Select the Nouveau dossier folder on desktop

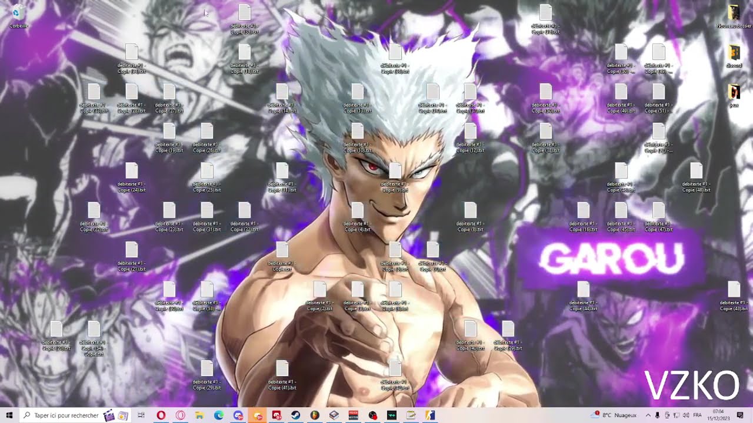click(734, 16)
